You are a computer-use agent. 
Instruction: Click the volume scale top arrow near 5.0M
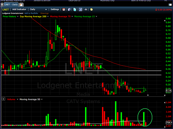pyautogui.click(x=165, y=103)
